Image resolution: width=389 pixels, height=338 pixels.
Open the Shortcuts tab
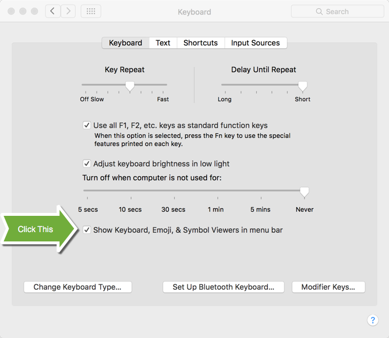coord(200,43)
